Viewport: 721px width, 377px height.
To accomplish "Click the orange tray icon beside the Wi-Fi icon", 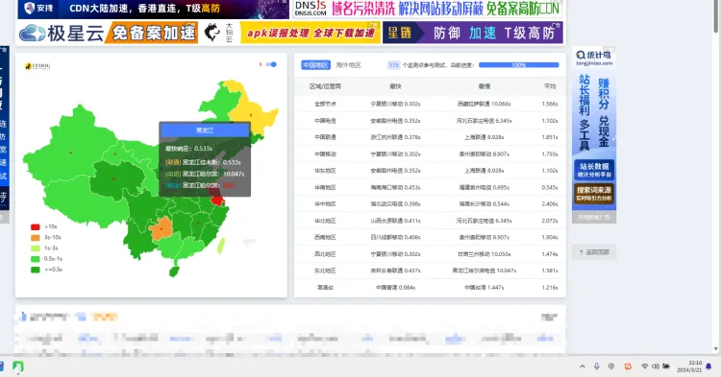I will tap(628, 366).
